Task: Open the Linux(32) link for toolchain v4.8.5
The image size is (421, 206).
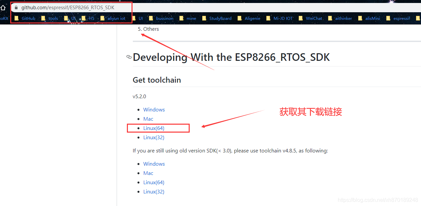Action: coord(154,192)
